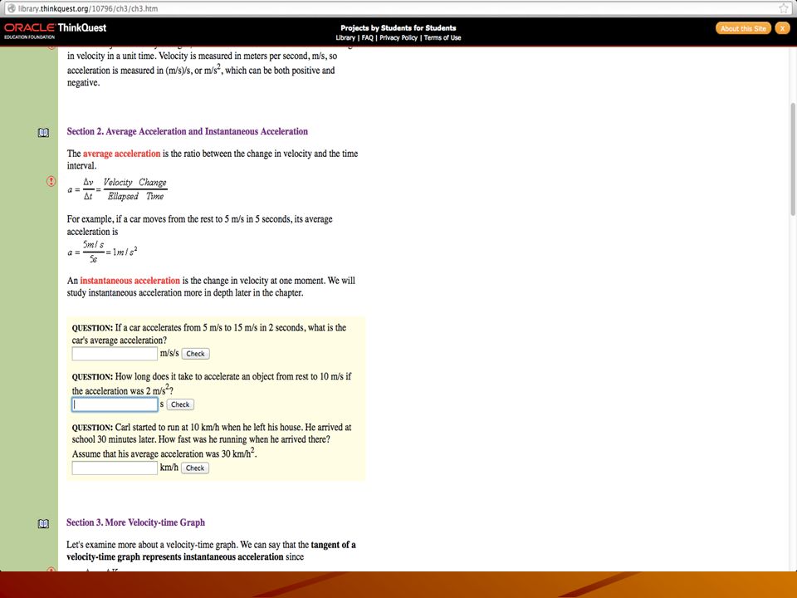
Task: Check the answer for time in seconds
Action: [x=180, y=404]
